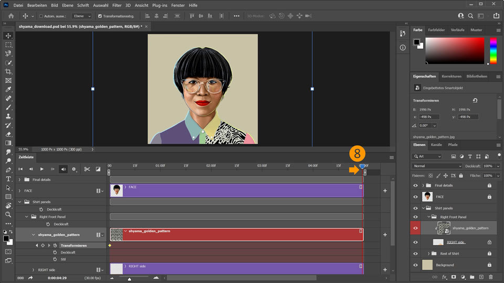Enable the Autom. ausw. checkbox

click(41, 16)
